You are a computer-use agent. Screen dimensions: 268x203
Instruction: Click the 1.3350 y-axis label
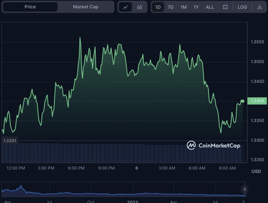coord(257,121)
